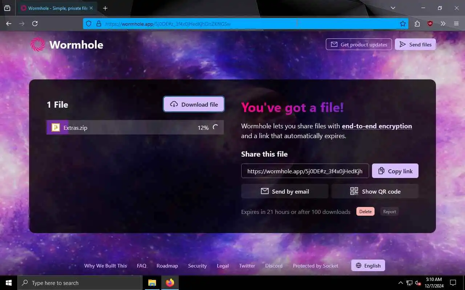Open the Discord footer link
465x290 pixels.
click(274, 266)
